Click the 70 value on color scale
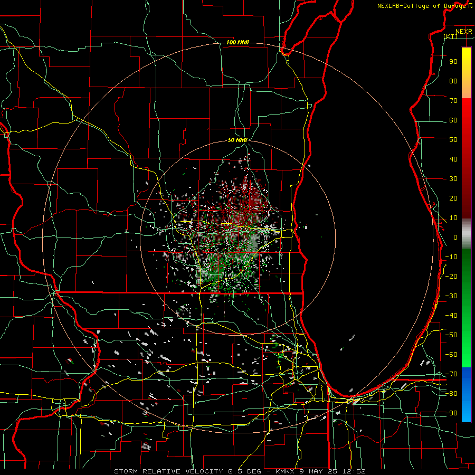The width and height of the screenshot is (475, 475). [453, 101]
